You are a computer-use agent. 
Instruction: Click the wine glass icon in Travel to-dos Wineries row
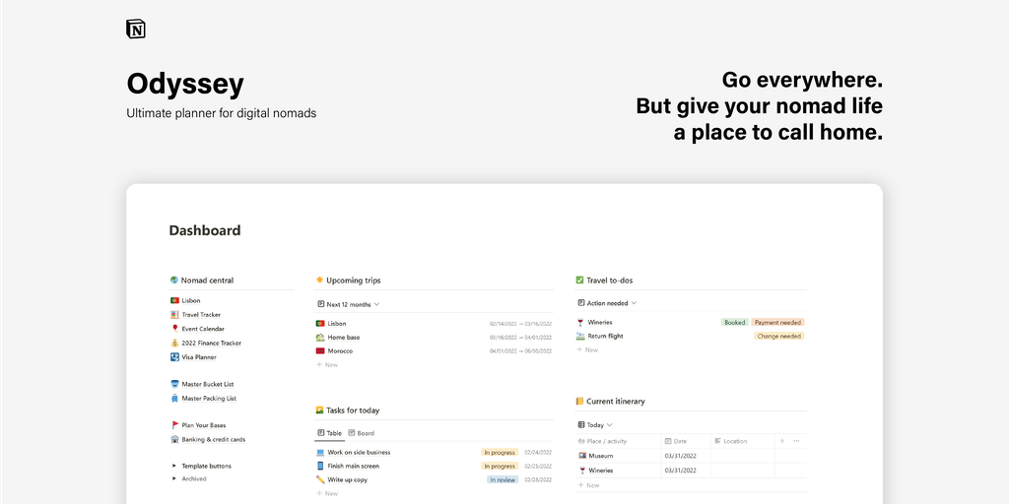point(580,322)
